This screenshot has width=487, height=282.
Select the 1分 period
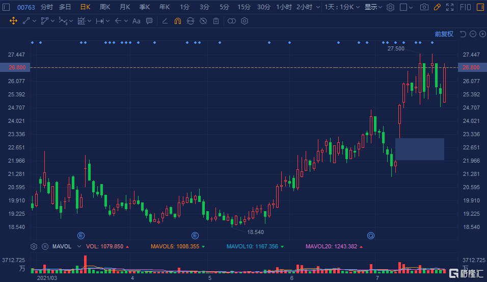tap(184, 7)
